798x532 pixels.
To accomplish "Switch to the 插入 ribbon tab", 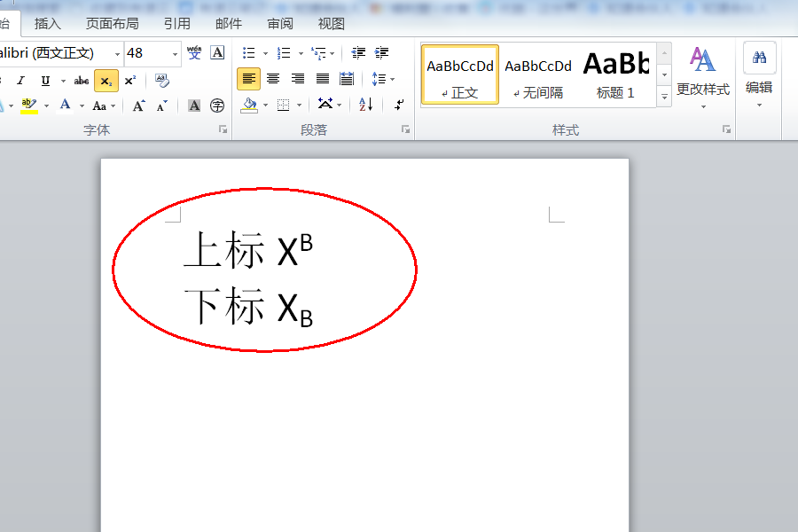I will (47, 24).
